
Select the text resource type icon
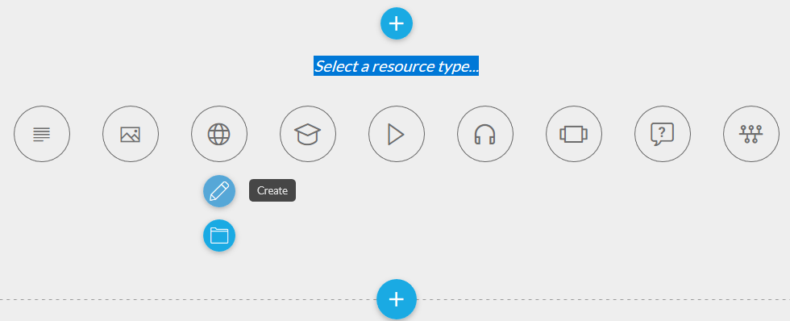pyautogui.click(x=42, y=134)
